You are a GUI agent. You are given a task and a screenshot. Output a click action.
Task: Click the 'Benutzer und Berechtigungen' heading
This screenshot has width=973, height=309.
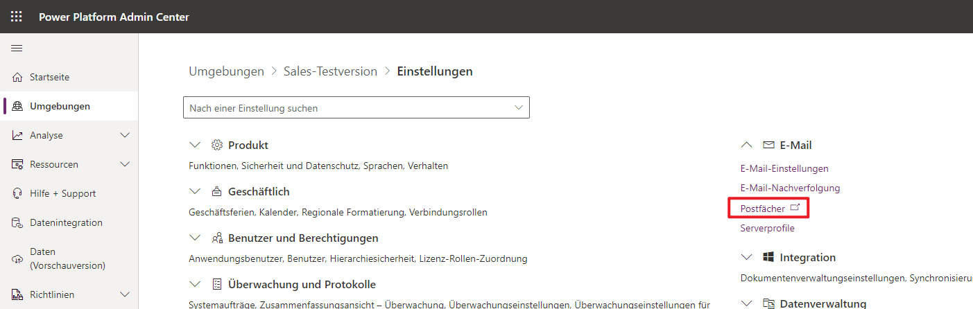303,238
